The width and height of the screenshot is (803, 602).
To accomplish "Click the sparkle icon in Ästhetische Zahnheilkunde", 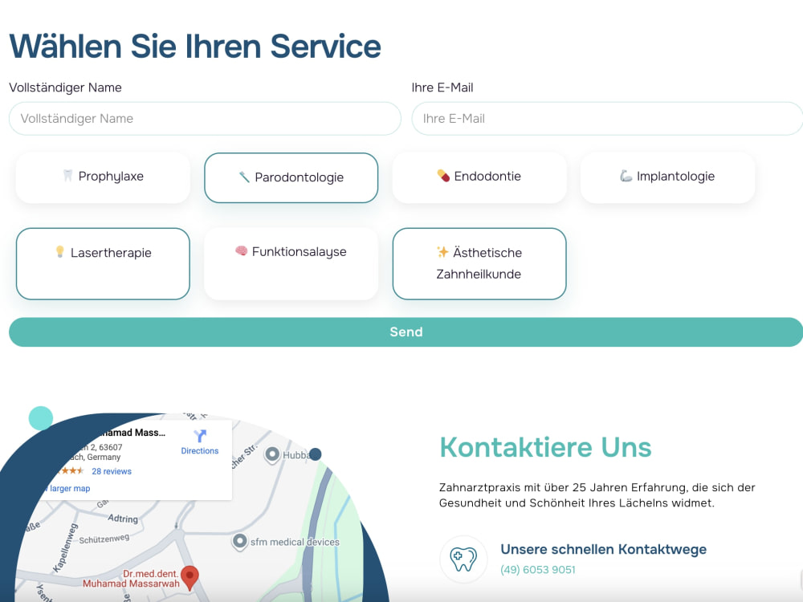I will [442, 251].
